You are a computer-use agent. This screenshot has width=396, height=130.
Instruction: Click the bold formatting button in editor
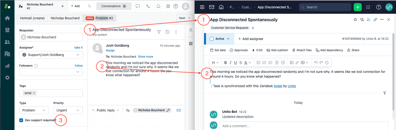click(x=225, y=62)
